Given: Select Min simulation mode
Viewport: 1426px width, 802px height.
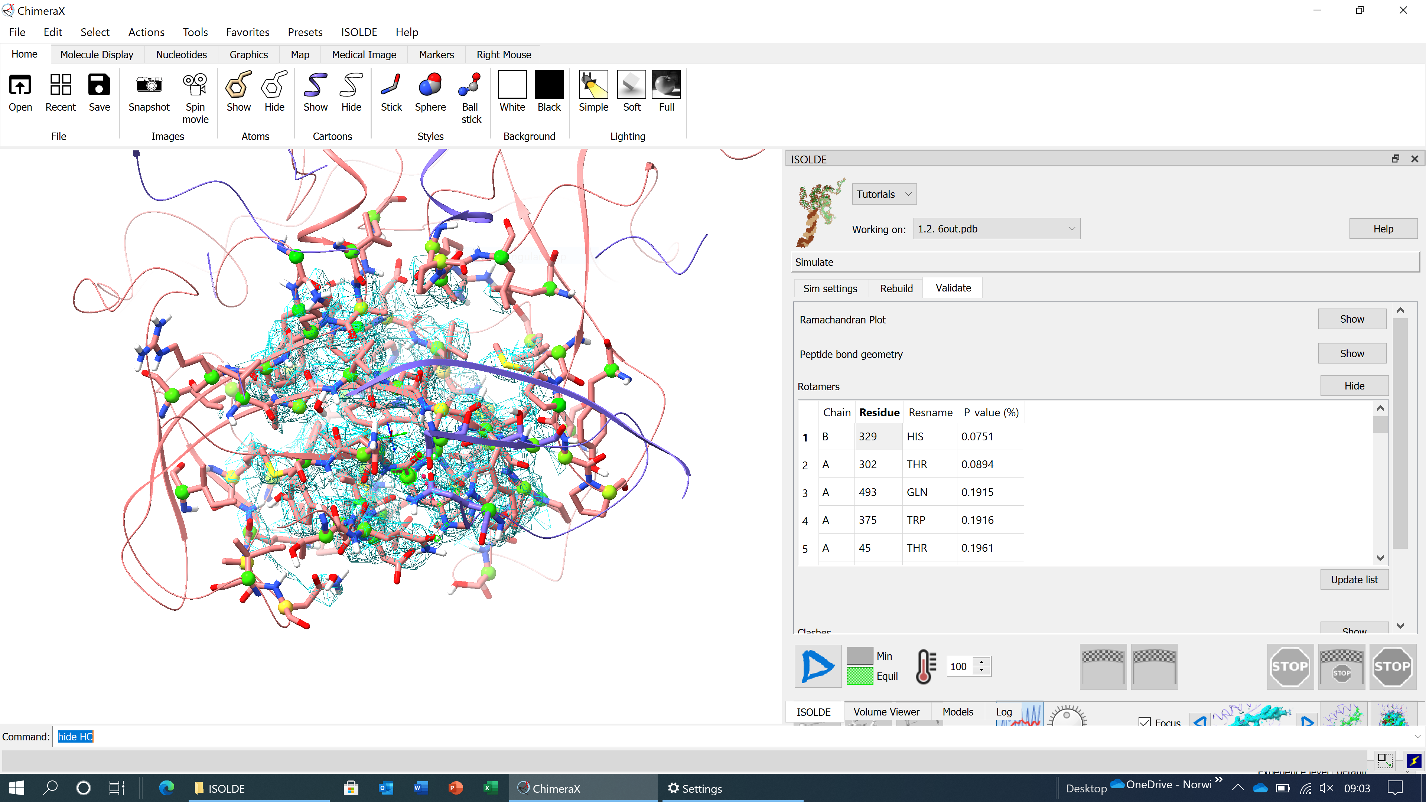Looking at the screenshot, I should (x=860, y=656).
